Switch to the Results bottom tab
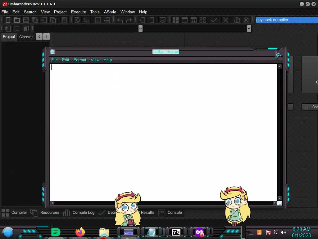The height and width of the screenshot is (239, 318). coord(148,213)
